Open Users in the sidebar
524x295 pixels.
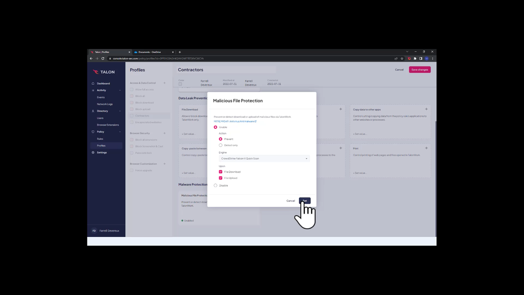coord(100,118)
